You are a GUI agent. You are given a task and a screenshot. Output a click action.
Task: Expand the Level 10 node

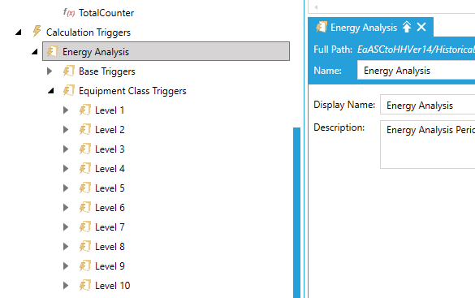tap(66, 285)
